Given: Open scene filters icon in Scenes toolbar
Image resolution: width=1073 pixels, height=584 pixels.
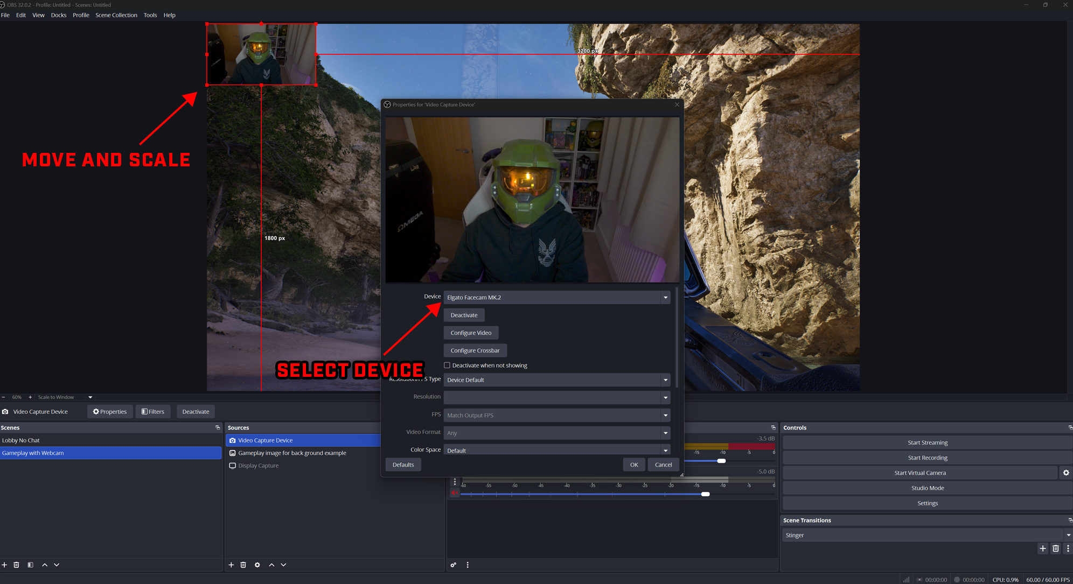Looking at the screenshot, I should pyautogui.click(x=30, y=565).
